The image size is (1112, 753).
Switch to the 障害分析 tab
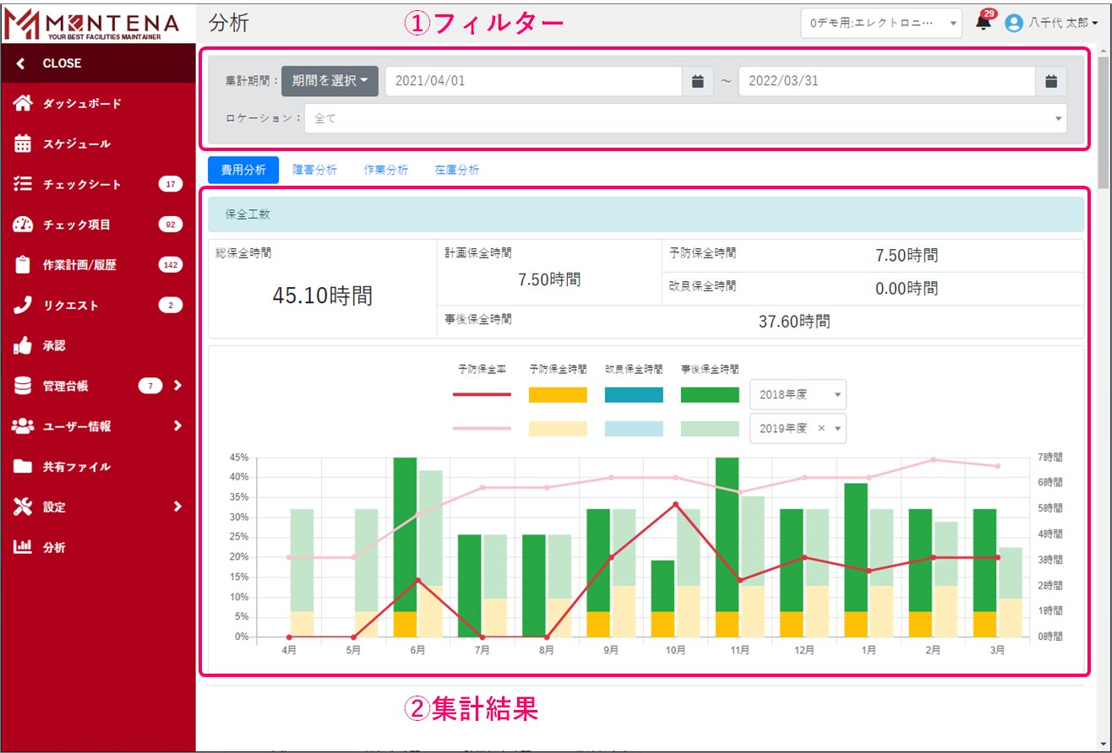[x=314, y=170]
